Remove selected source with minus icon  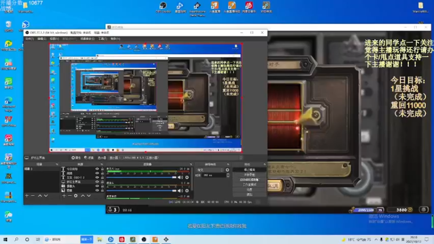click(x=70, y=196)
